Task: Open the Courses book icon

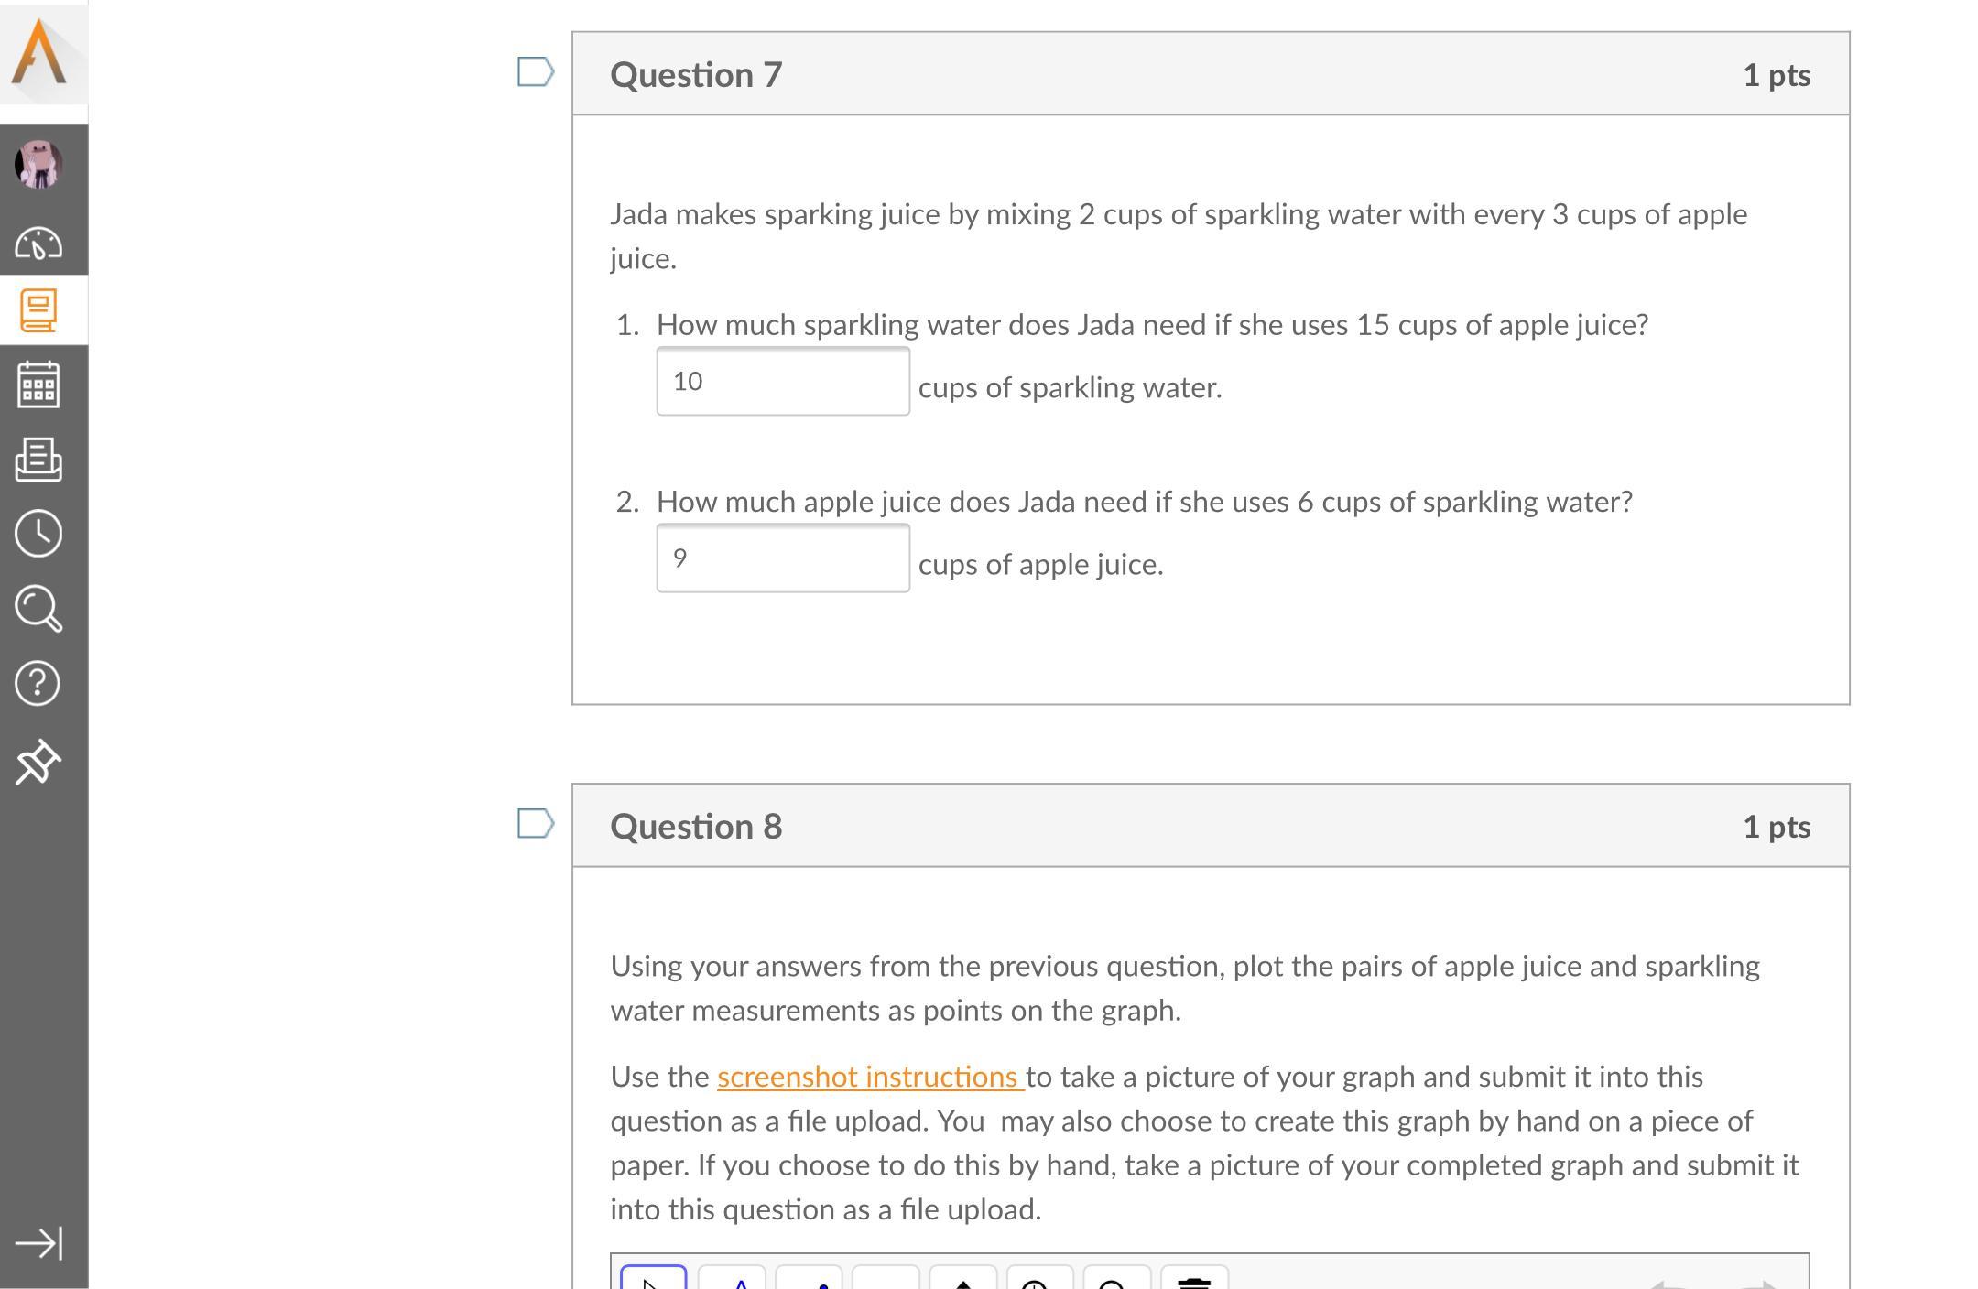Action: 38,311
